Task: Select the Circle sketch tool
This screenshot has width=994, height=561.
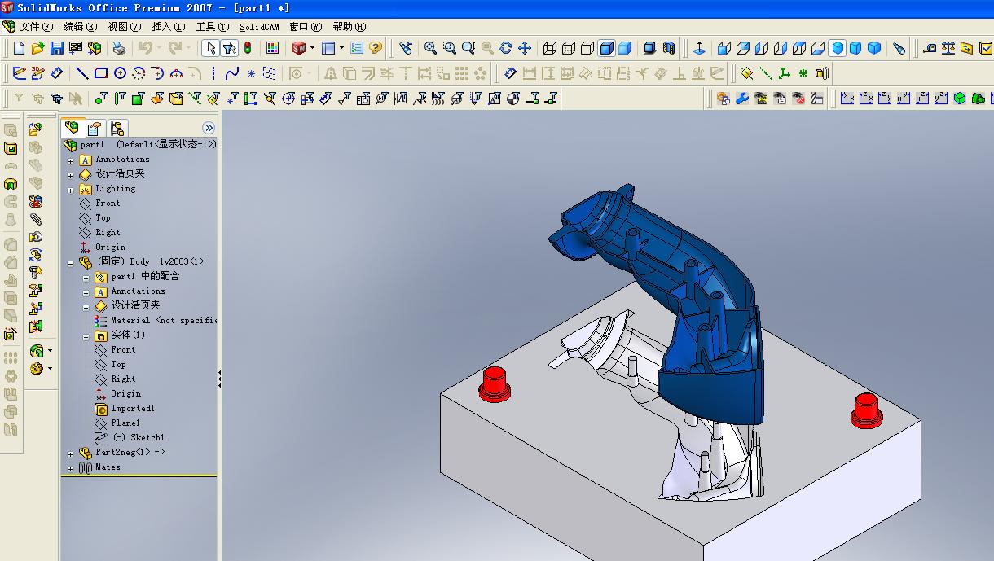Action: (x=120, y=73)
